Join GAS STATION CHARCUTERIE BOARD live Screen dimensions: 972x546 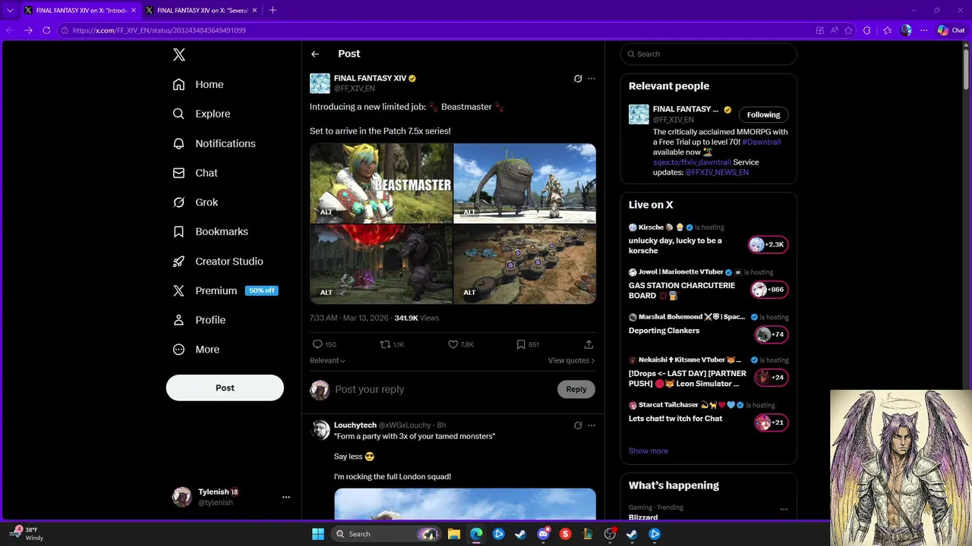click(768, 289)
